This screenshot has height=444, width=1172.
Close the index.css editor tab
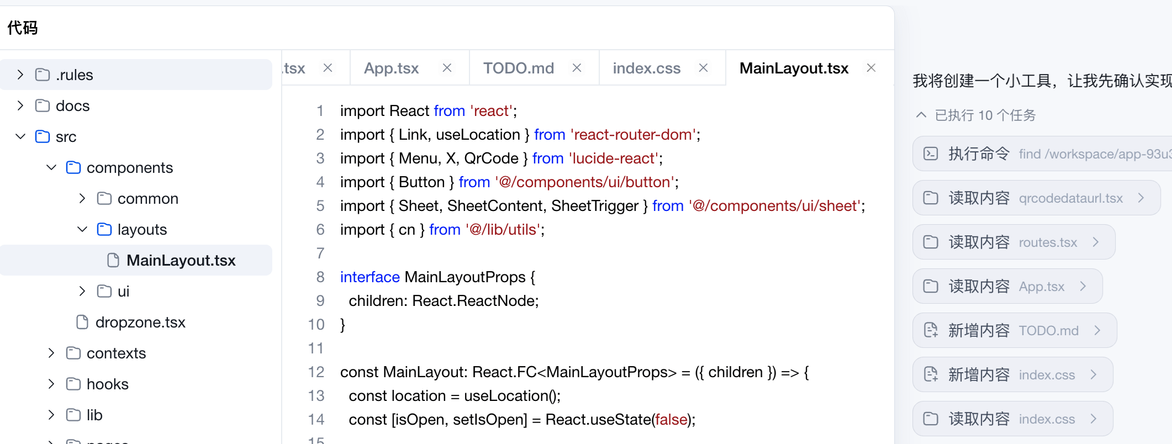pyautogui.click(x=703, y=68)
